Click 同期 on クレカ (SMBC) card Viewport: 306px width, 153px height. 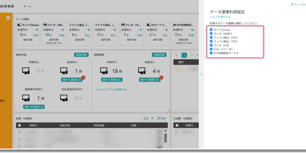point(62,35)
